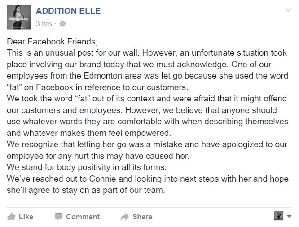Expand post options chevron at top right

288,9
